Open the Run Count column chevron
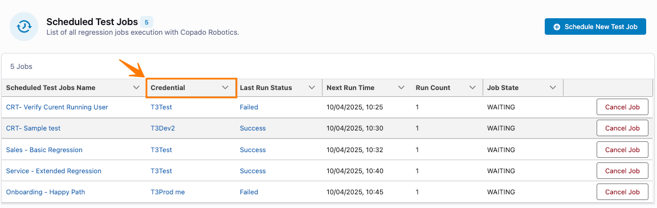 click(x=472, y=88)
